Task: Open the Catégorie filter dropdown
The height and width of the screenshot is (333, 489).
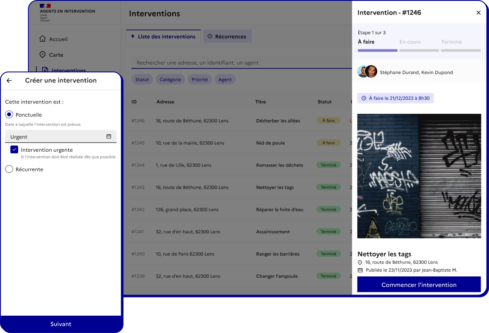Action: (x=170, y=79)
